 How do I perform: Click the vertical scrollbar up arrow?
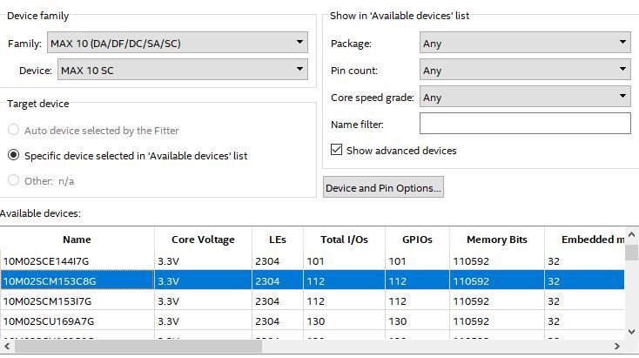[631, 253]
